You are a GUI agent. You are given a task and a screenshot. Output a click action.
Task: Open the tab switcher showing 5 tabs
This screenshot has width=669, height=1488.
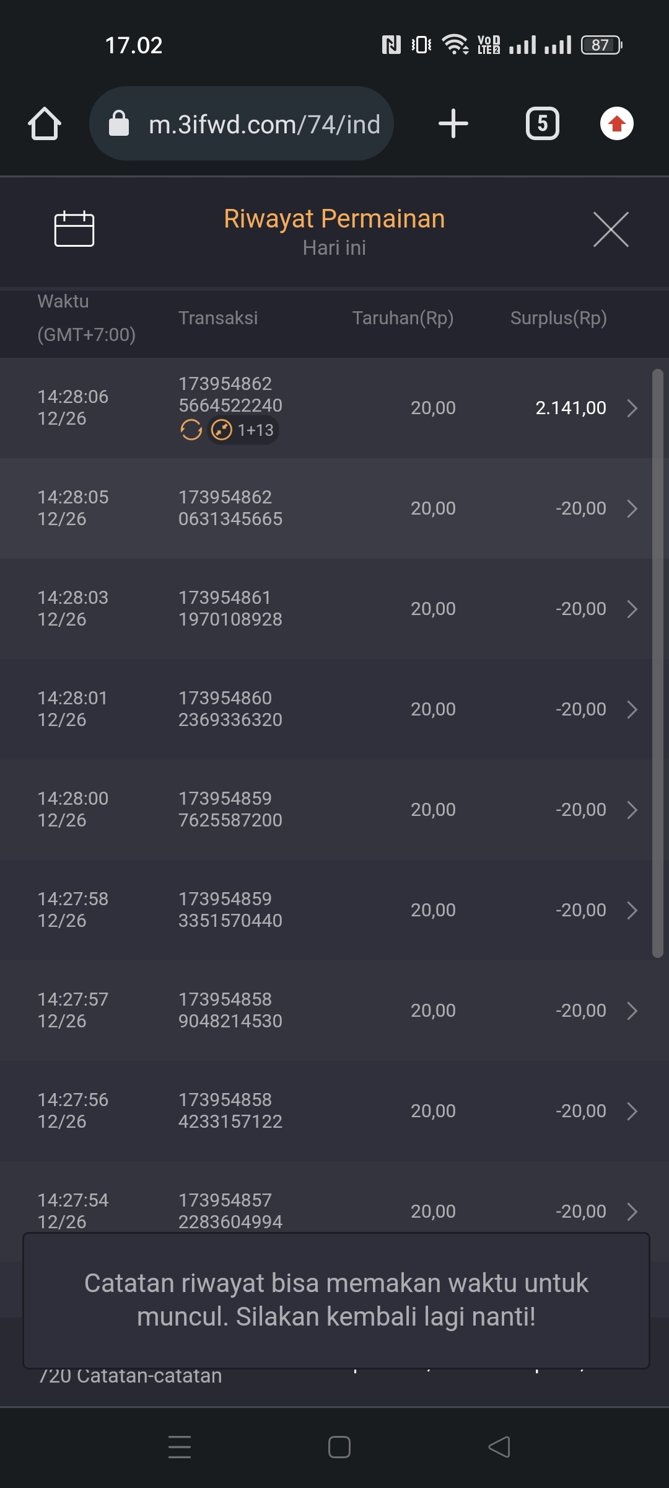pyautogui.click(x=542, y=123)
